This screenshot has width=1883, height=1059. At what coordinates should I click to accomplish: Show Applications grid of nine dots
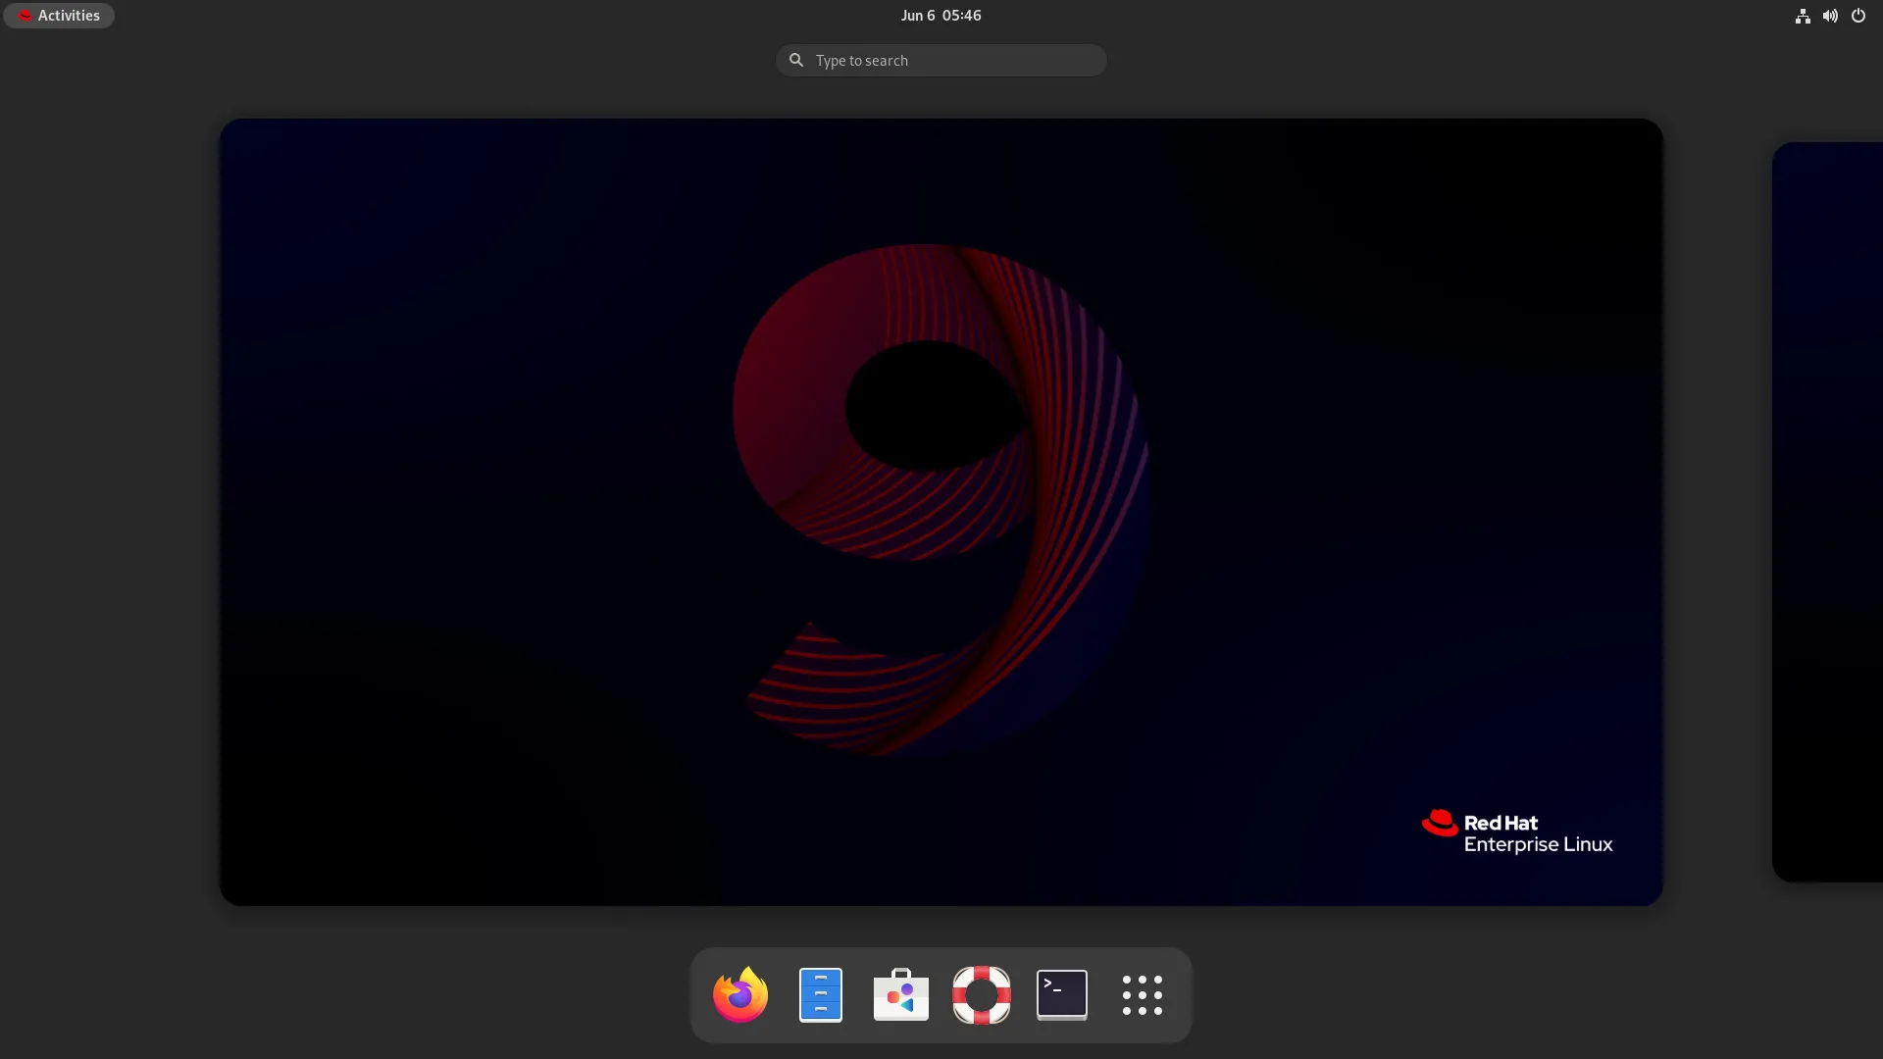point(1142,994)
